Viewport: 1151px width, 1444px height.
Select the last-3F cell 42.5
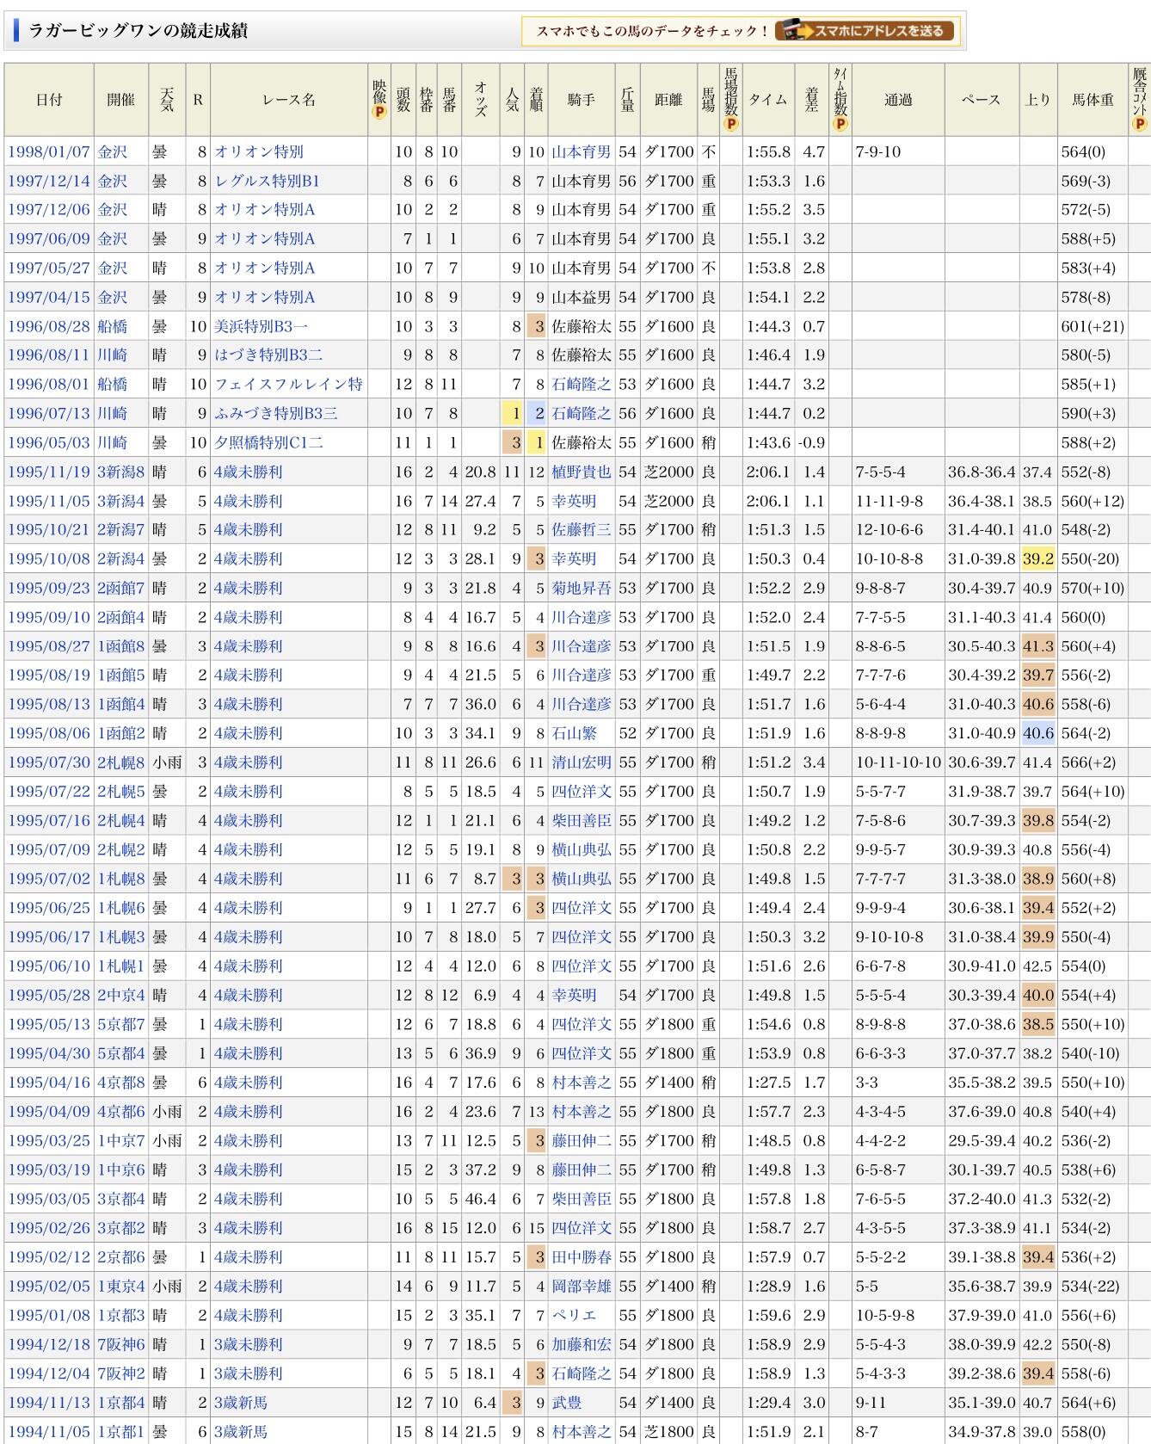[x=1038, y=966]
